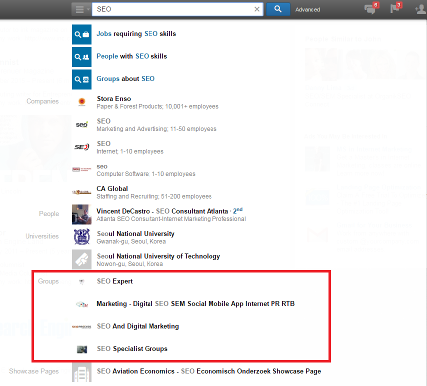Open Advanced search link
427x386 pixels.
pyautogui.click(x=307, y=9)
